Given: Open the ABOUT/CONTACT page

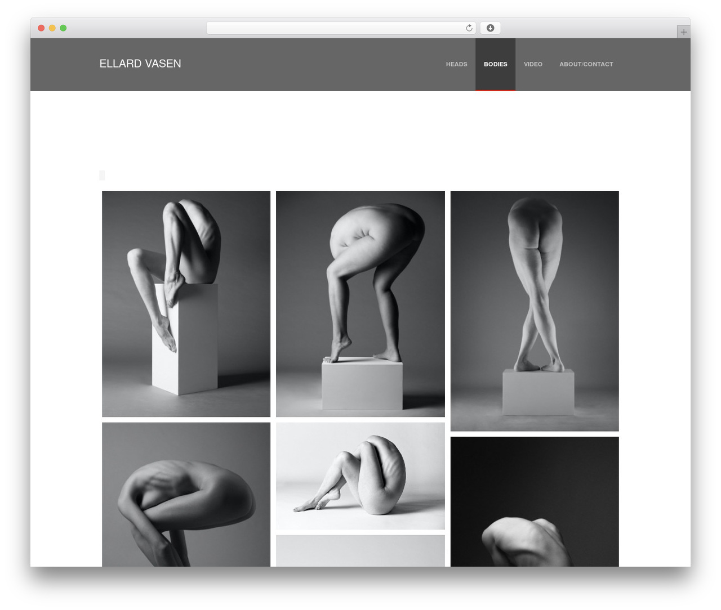Looking at the screenshot, I should (x=586, y=64).
